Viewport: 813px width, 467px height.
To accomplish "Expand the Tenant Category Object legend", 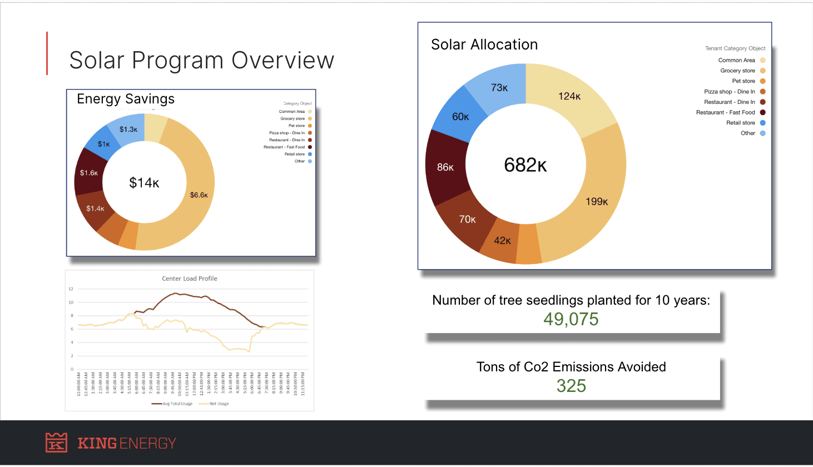I will [x=735, y=48].
